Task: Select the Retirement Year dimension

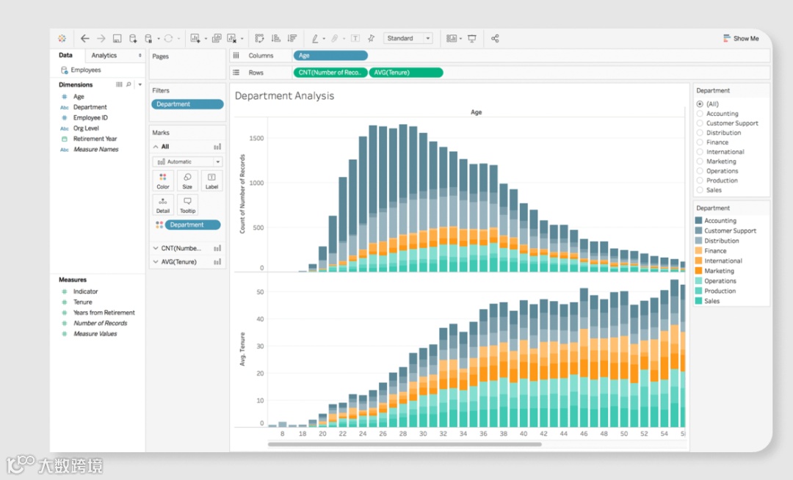Action: (x=95, y=139)
